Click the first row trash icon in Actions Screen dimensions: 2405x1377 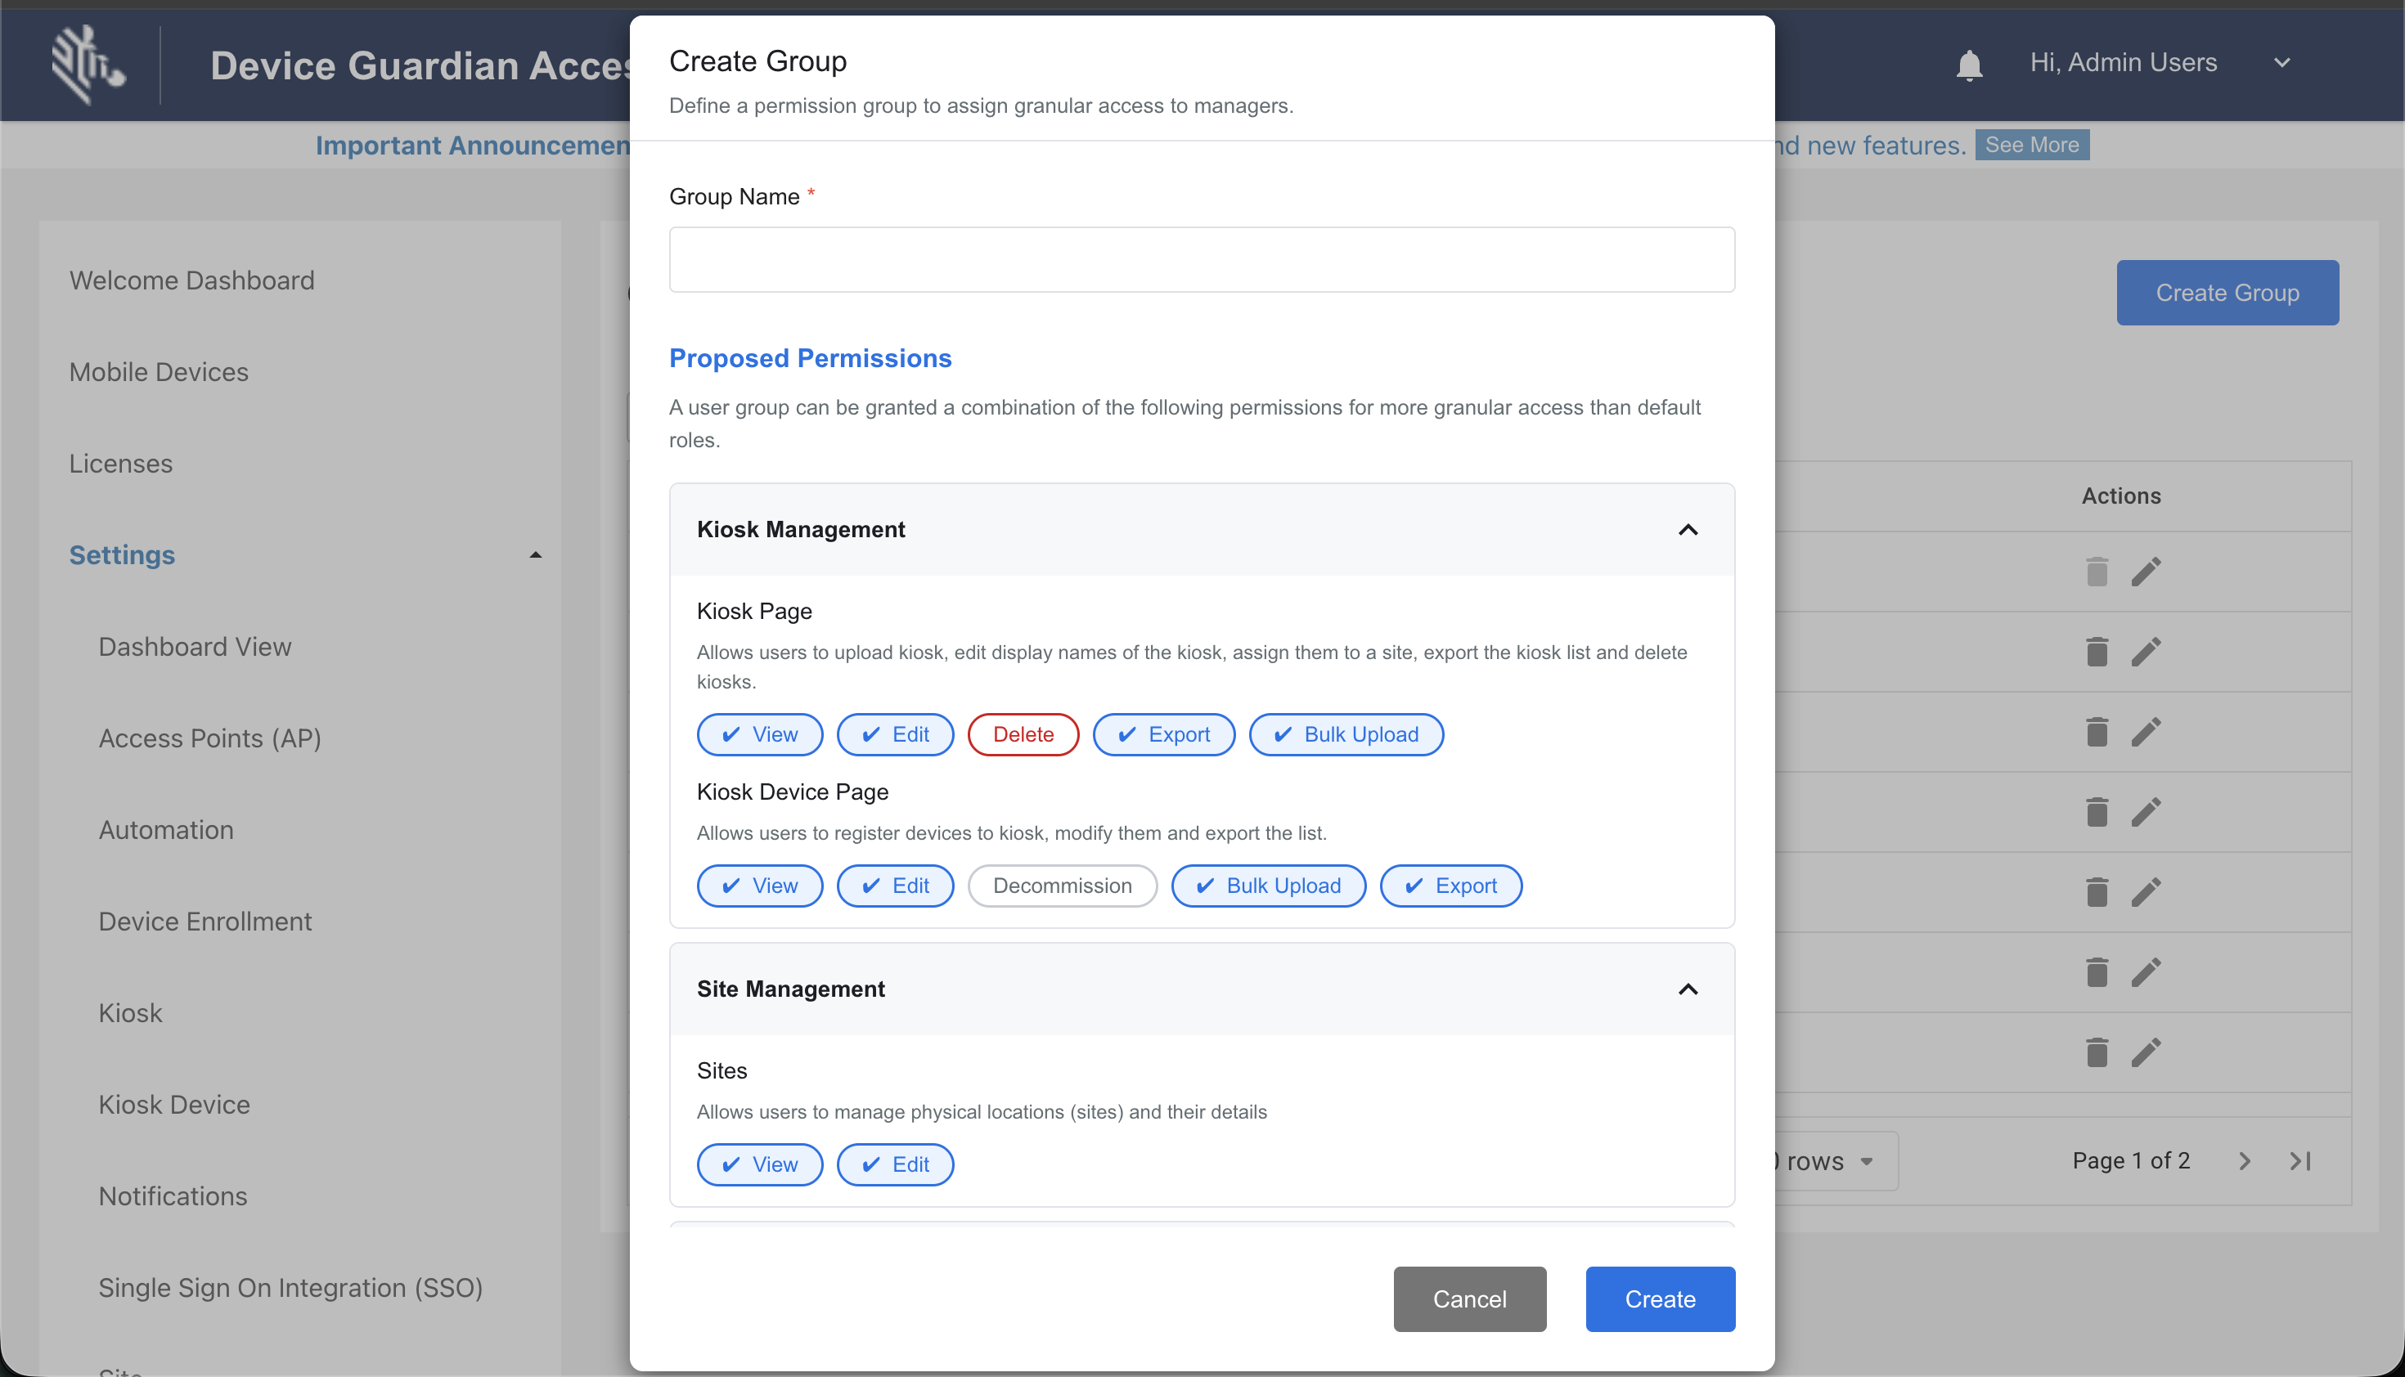point(2097,572)
